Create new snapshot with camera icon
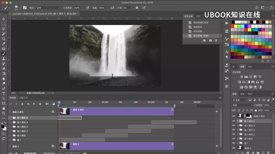Image resolution: width=275 pixels, height=154 pixels. coord(211,40)
